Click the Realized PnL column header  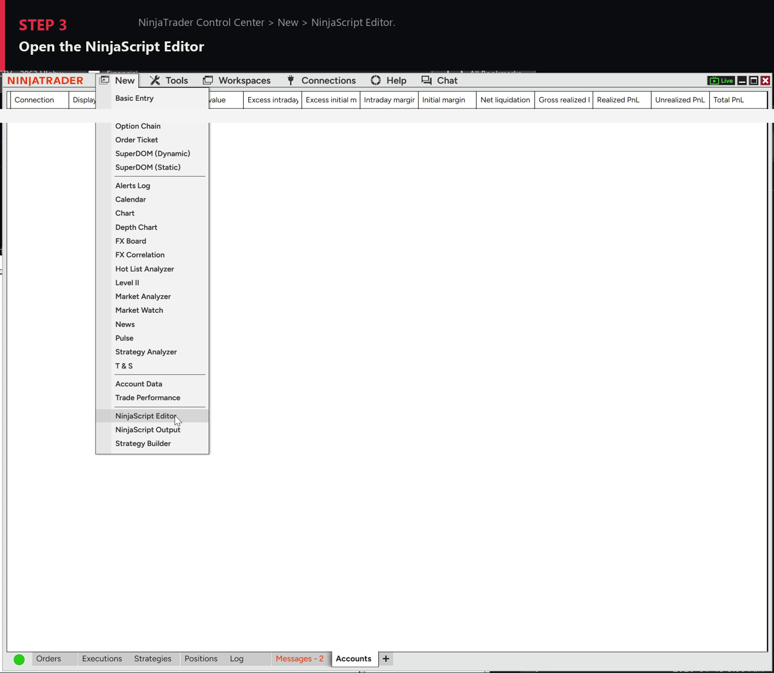click(x=622, y=100)
